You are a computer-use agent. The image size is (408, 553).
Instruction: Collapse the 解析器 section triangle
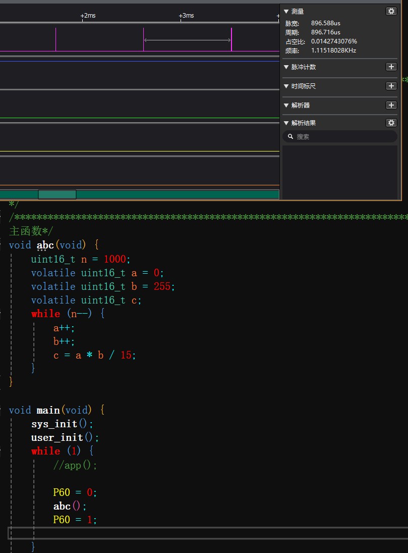pyautogui.click(x=286, y=106)
